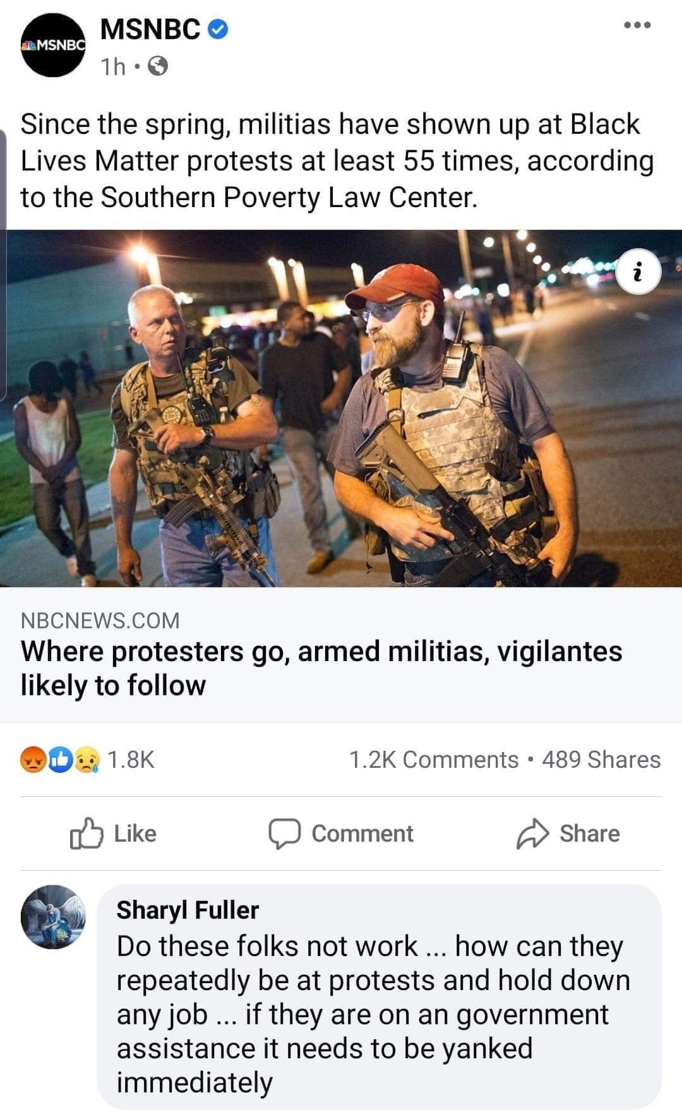The image size is (682, 1117).
Task: View the angry reaction emoji
Action: click(x=31, y=759)
